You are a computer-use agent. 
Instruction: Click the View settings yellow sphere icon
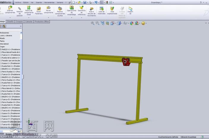[143, 23]
